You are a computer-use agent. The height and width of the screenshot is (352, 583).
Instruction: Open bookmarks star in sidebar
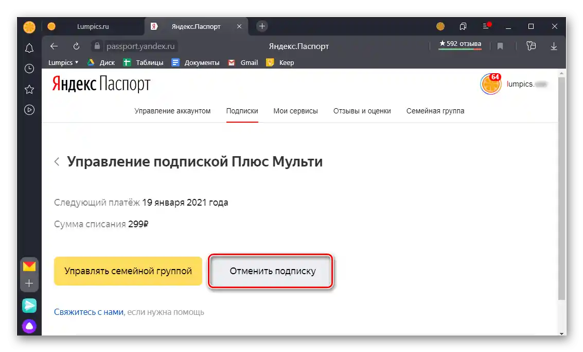coord(29,89)
